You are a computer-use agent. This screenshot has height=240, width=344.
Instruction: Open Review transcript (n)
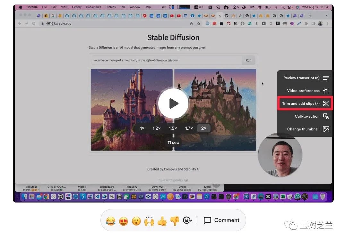[x=306, y=78]
